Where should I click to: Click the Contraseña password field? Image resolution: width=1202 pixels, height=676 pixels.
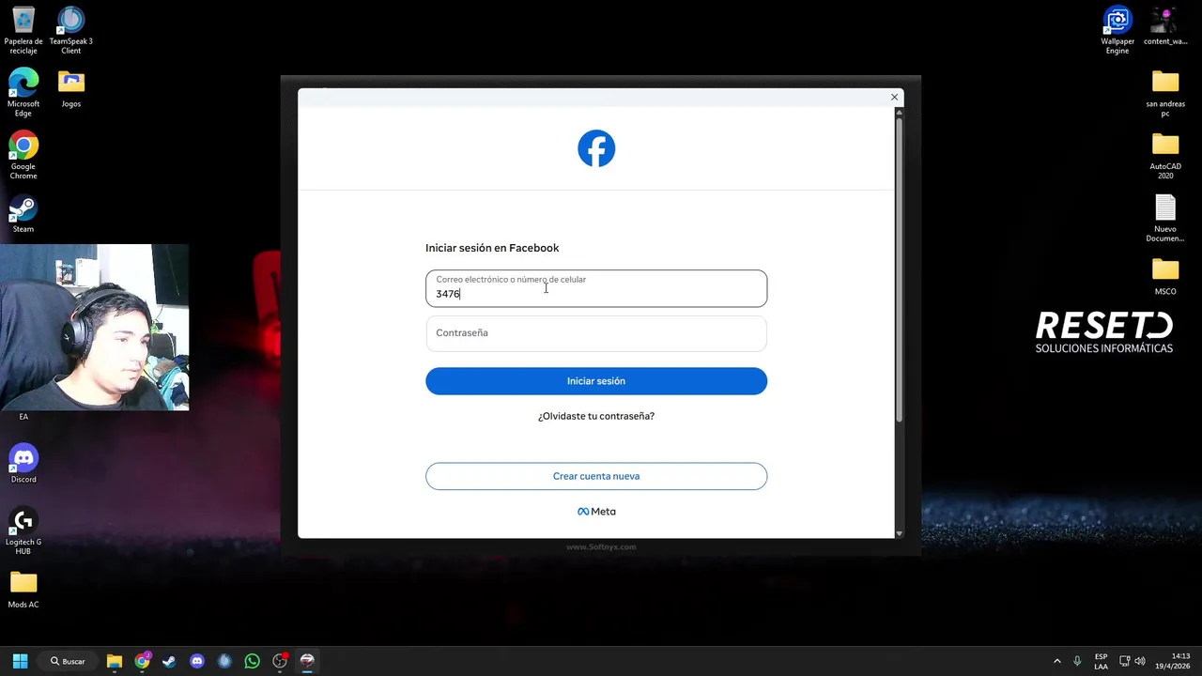[x=596, y=333]
